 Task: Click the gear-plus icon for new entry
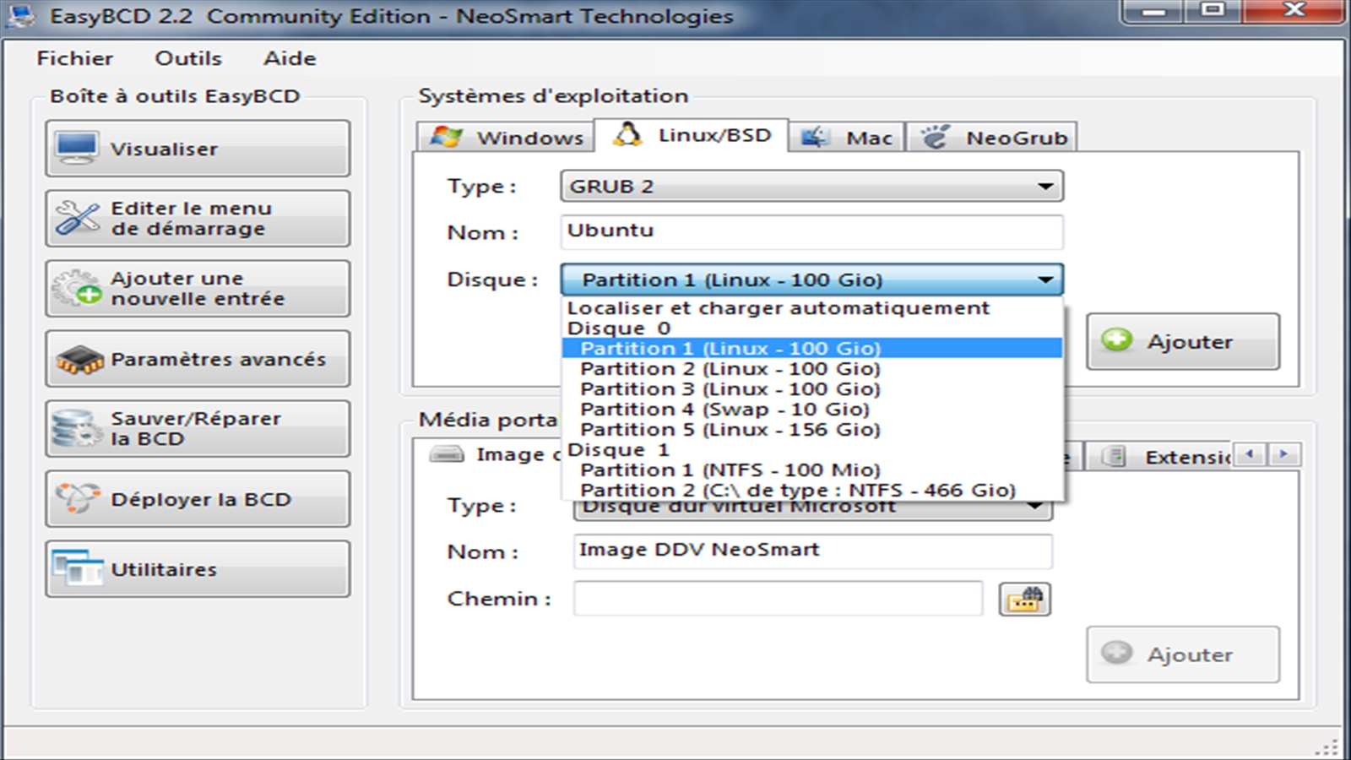pyautogui.click(x=77, y=289)
